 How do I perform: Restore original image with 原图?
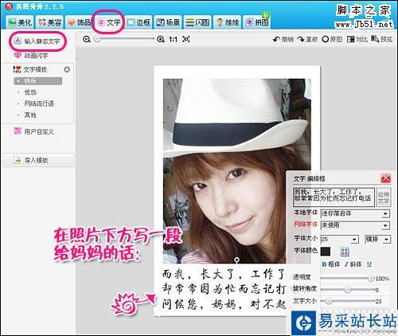point(332,39)
